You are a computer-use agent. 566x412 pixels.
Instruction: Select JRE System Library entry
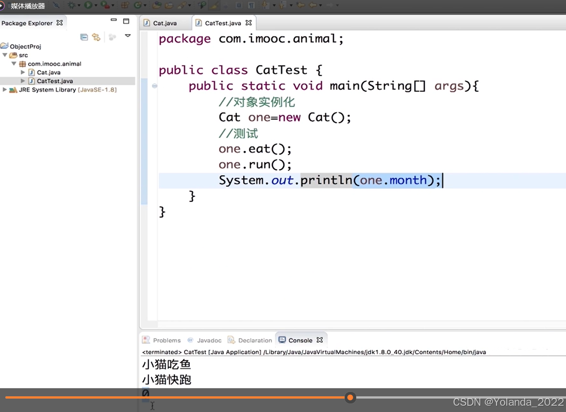click(68, 90)
